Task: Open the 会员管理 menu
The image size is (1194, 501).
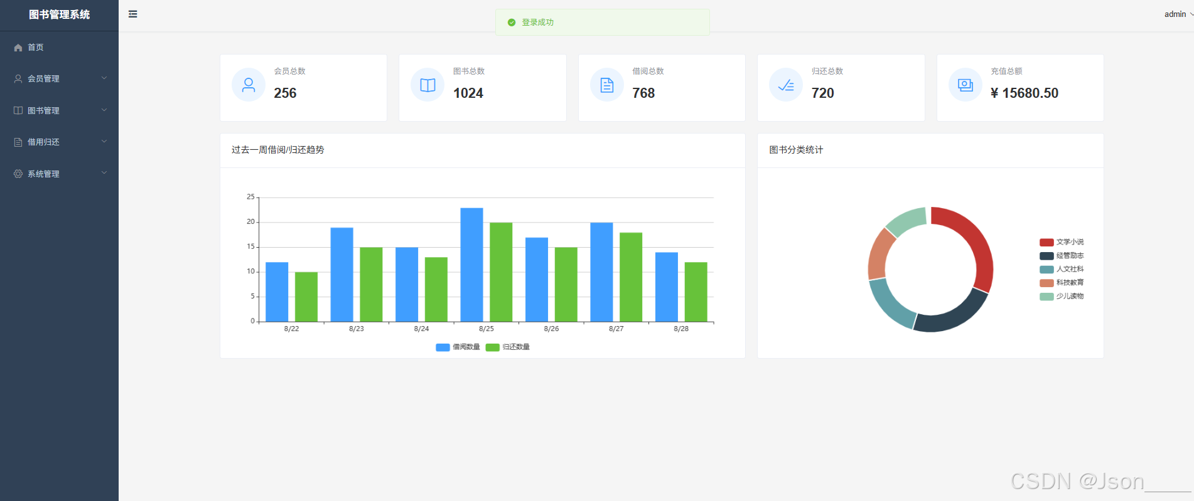Action: (x=59, y=78)
